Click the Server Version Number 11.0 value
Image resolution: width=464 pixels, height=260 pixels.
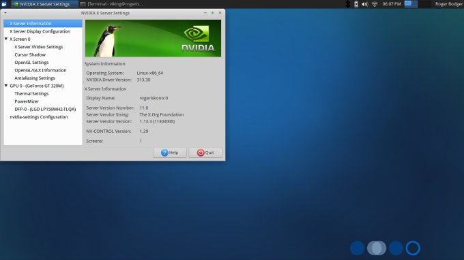click(x=144, y=108)
